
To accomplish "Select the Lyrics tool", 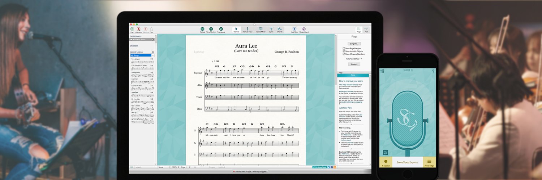I will coord(271,30).
